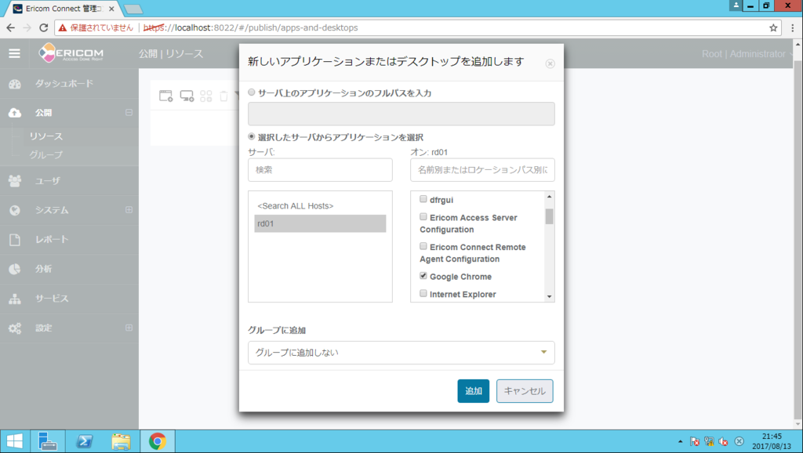
Task: Select the full application path radio option
Action: (x=252, y=92)
